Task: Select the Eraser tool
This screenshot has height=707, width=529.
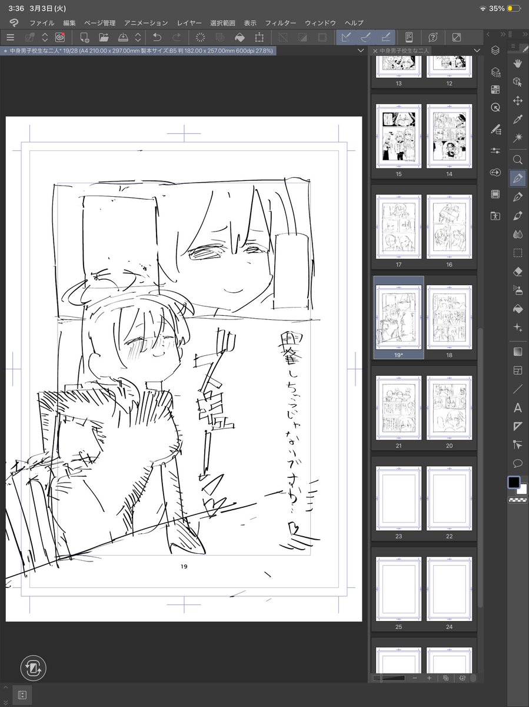Action: [518, 272]
